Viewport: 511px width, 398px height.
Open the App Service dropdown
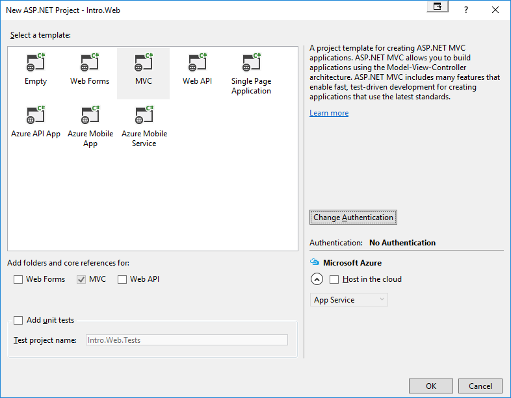pos(348,300)
